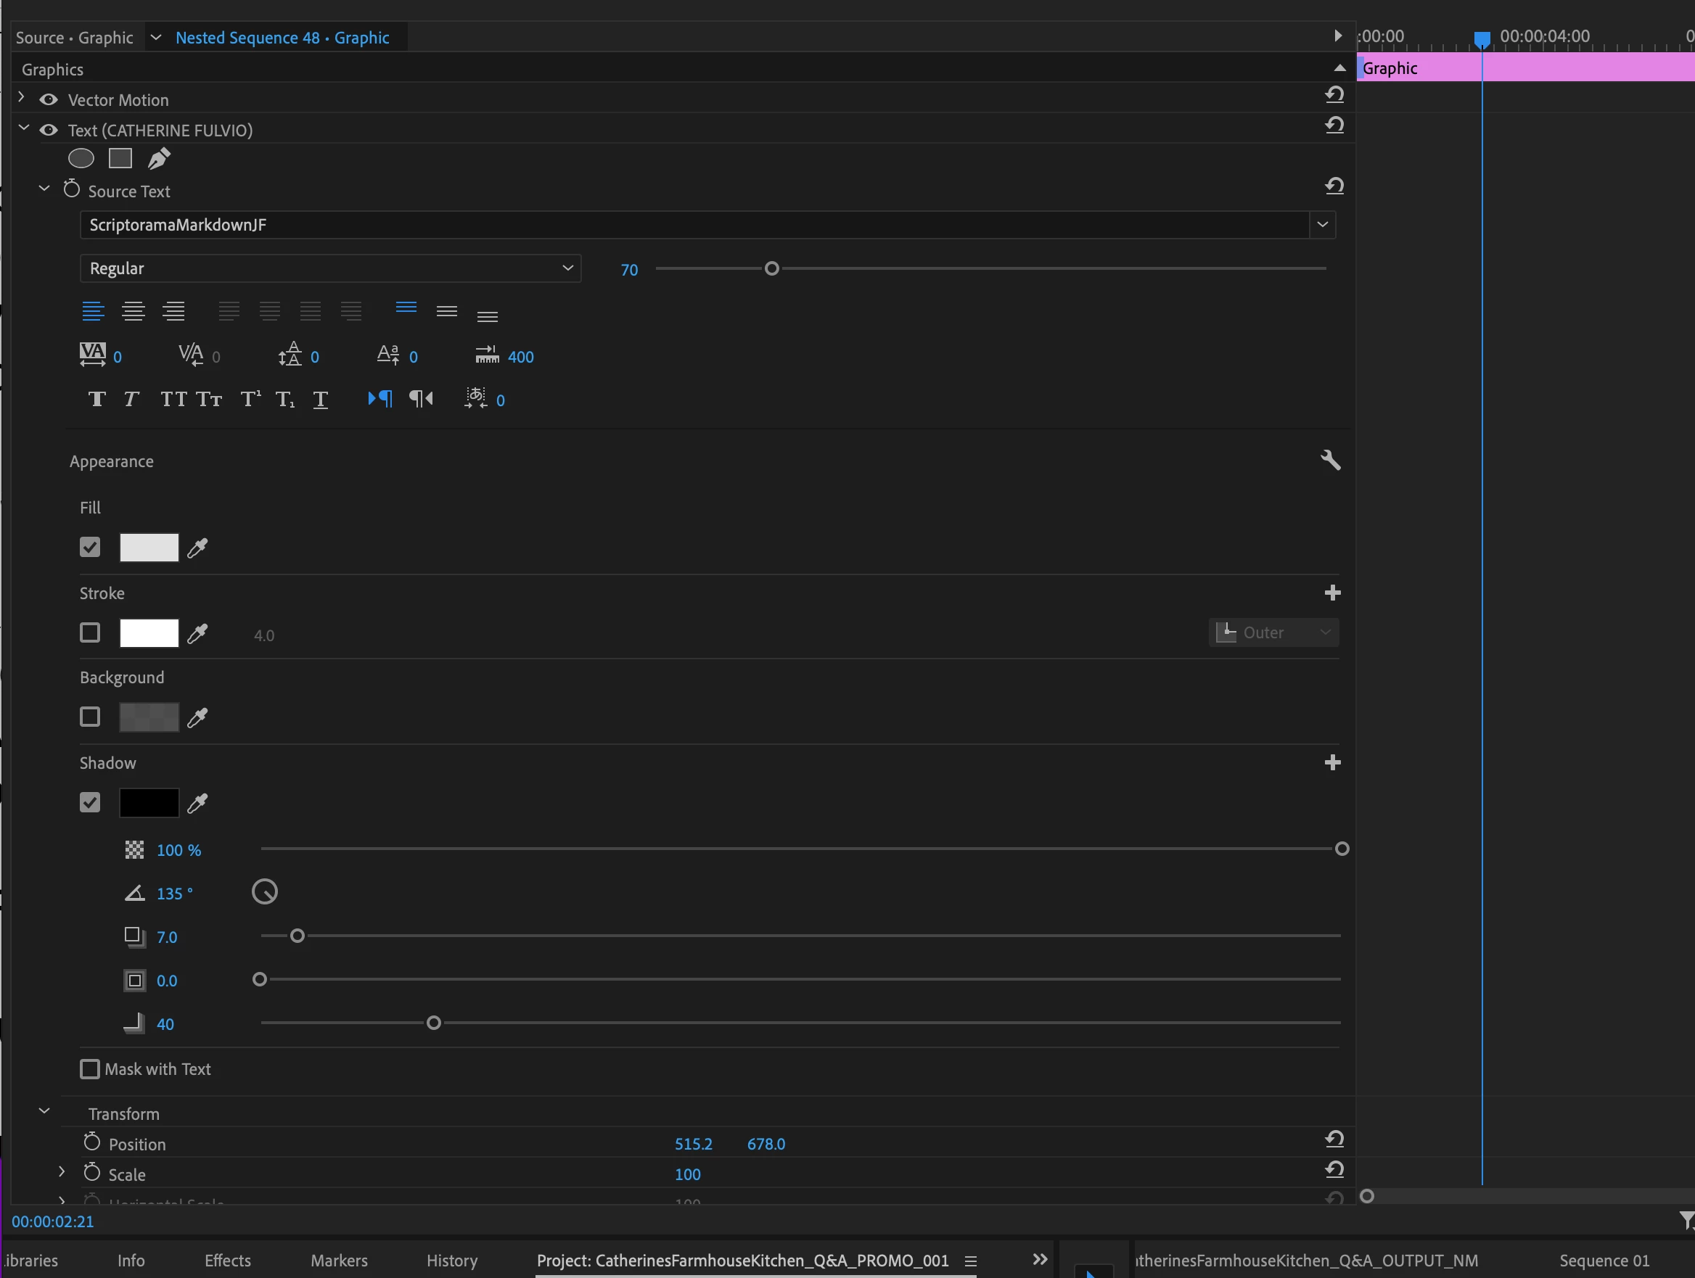This screenshot has width=1695, height=1278.
Task: Hide Vector Motion effect with eye icon
Action: 49,99
